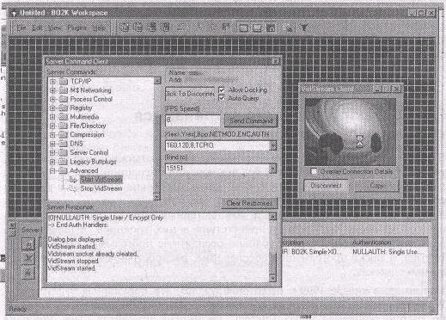Click the folder icon beside Multimedia
446x320 pixels.
[x=63, y=117]
